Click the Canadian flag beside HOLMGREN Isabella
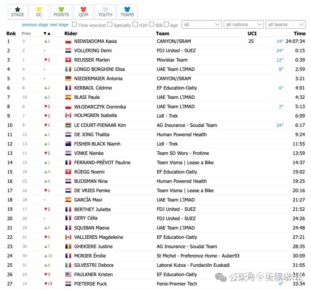Viewport: 311px width, 290px height. (x=68, y=115)
